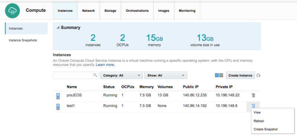The width and height of the screenshot is (297, 136).
Task: Switch to the Network tab
Action: 88,11
